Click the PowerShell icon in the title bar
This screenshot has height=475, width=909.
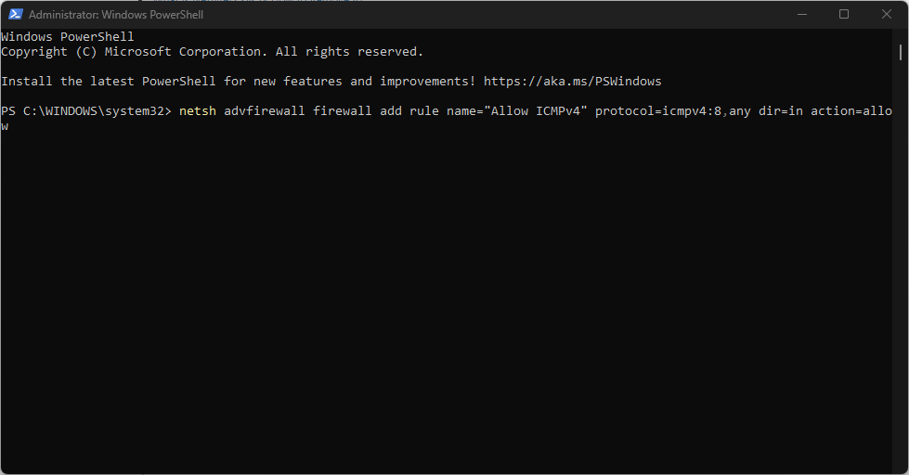[14, 14]
